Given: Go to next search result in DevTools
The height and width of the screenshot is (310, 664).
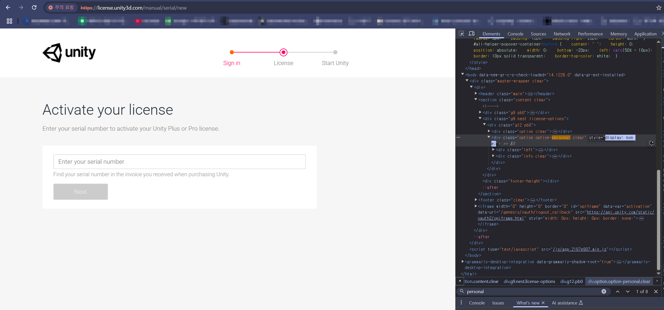Looking at the screenshot, I should tap(628, 291).
